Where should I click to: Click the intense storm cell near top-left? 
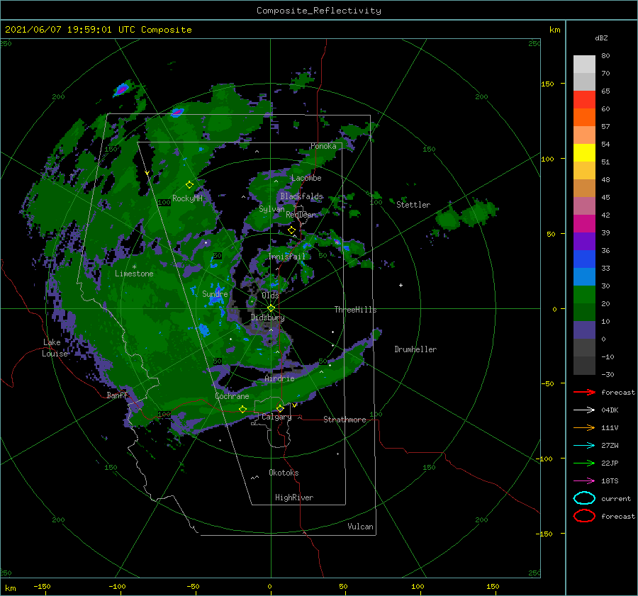pos(122,89)
